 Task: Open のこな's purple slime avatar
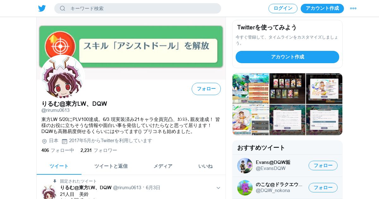click(245, 188)
